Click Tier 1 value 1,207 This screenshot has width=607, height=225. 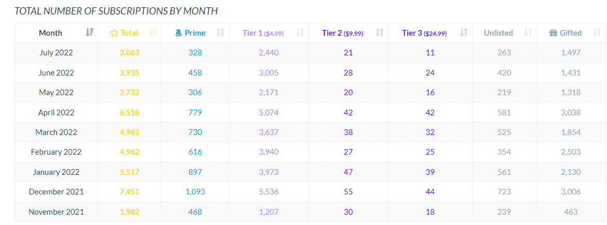[269, 212]
